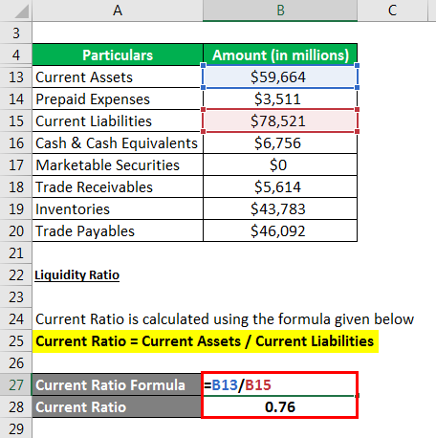Select row 28 header
Screen dimensions: 436x438
point(16,406)
